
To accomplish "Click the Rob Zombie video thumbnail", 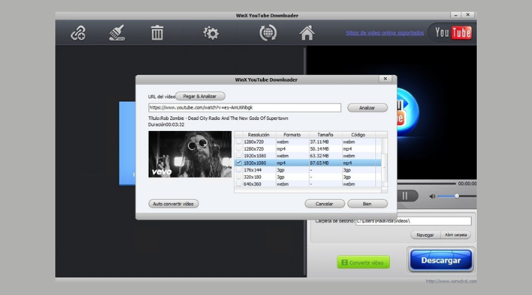I will tap(190, 154).
